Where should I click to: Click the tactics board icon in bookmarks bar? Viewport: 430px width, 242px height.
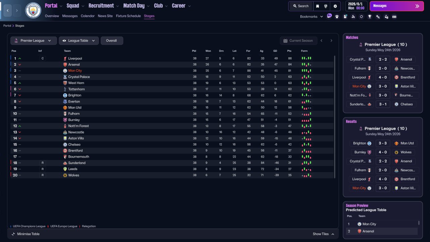tap(345, 16)
